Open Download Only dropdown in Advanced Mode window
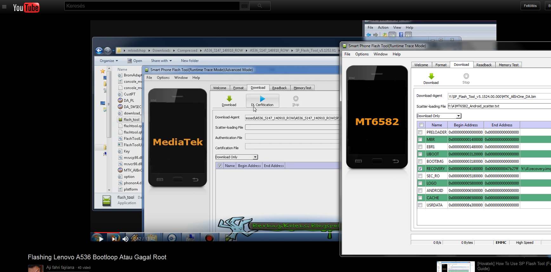Image resolution: width=551 pixels, height=272 pixels. coord(237,157)
